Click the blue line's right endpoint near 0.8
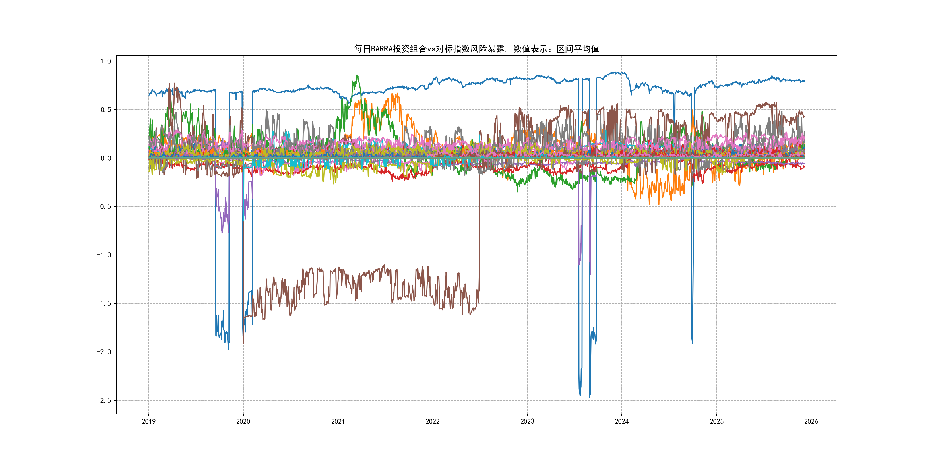This screenshot has width=930, height=465. [804, 81]
